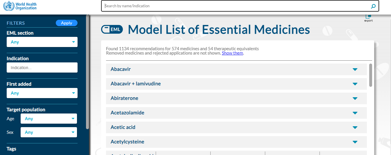Expand Abacavir + lamivudine row
The width and height of the screenshot is (391, 155).
click(x=355, y=84)
